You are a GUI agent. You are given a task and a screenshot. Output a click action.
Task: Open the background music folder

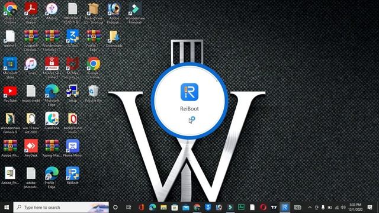click(72, 122)
